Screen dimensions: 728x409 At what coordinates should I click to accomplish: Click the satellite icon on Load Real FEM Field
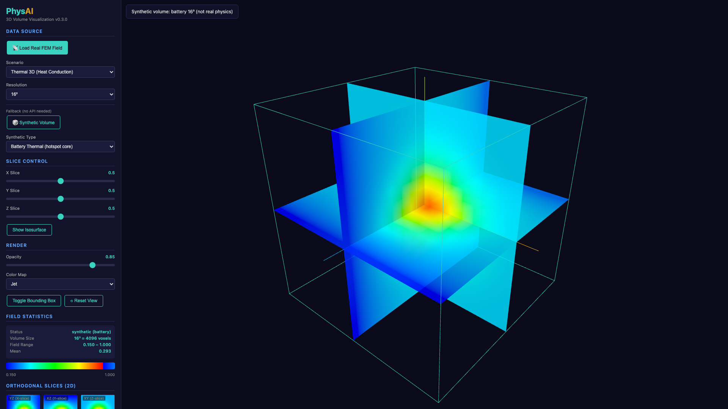click(x=15, y=48)
